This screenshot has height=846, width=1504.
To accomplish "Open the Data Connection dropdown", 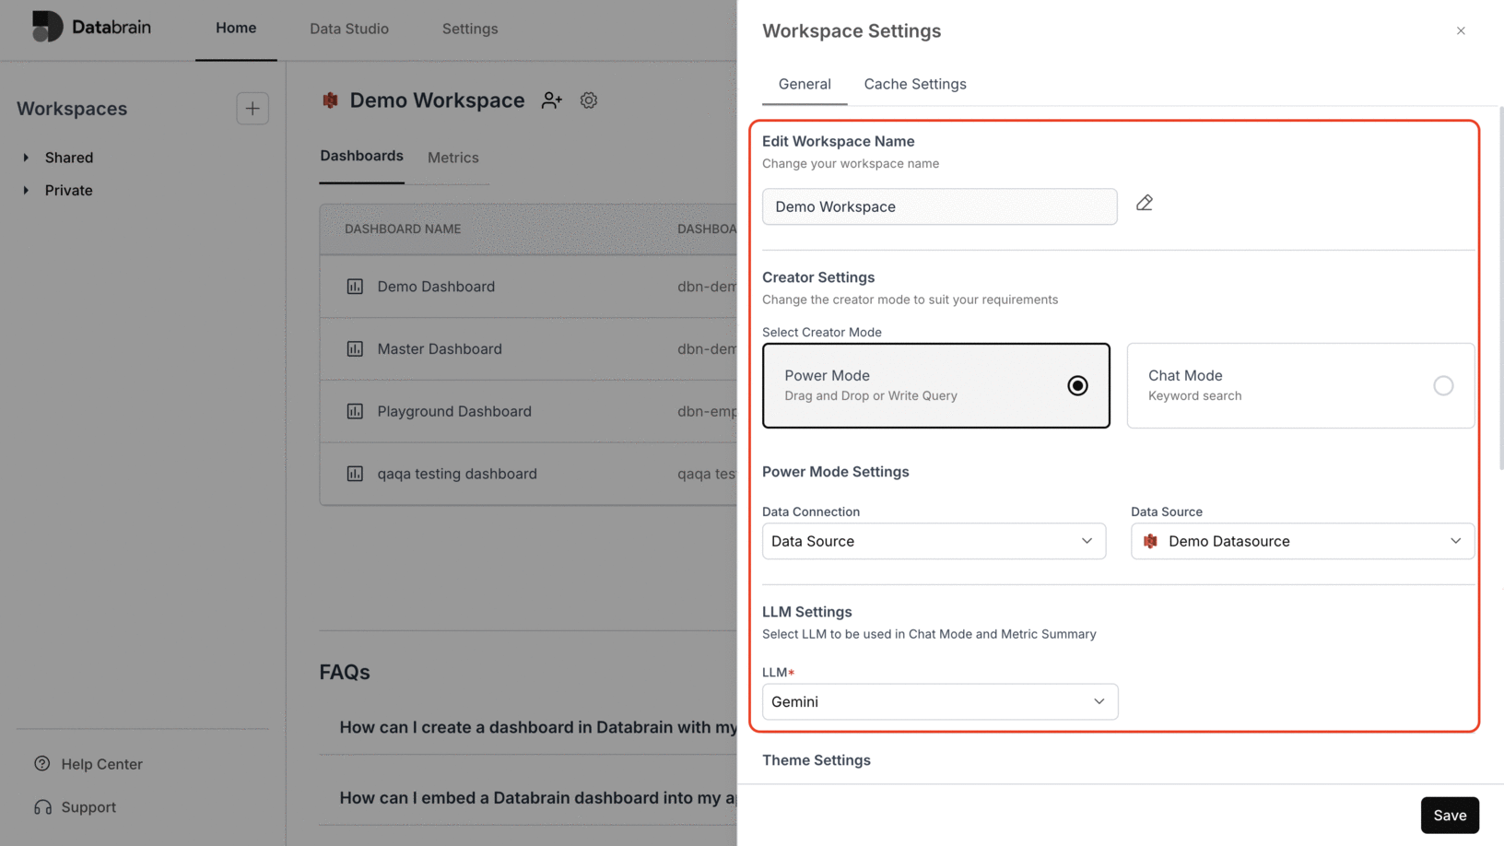I will tap(933, 541).
